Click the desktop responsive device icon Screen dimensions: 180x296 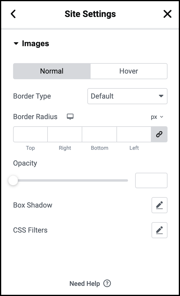coord(70,117)
